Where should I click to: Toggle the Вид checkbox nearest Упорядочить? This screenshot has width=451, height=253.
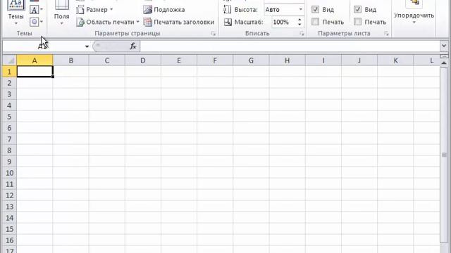(x=357, y=9)
